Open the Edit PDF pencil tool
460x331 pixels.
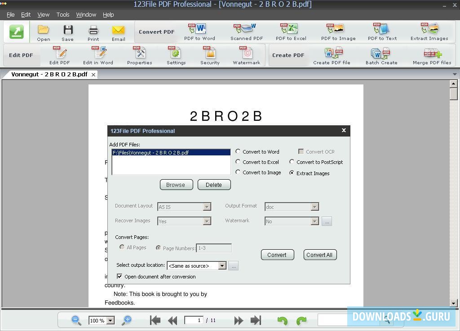point(60,56)
